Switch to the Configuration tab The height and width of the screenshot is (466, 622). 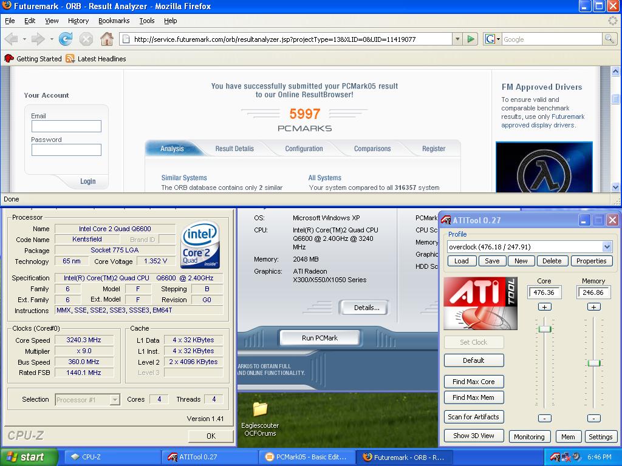pyautogui.click(x=304, y=149)
